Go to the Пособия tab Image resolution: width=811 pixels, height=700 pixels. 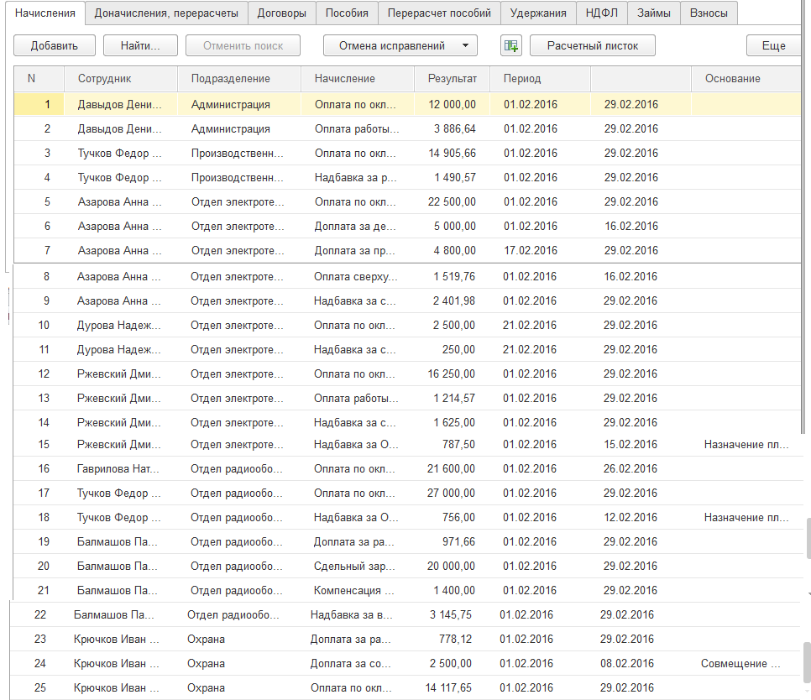(x=347, y=13)
